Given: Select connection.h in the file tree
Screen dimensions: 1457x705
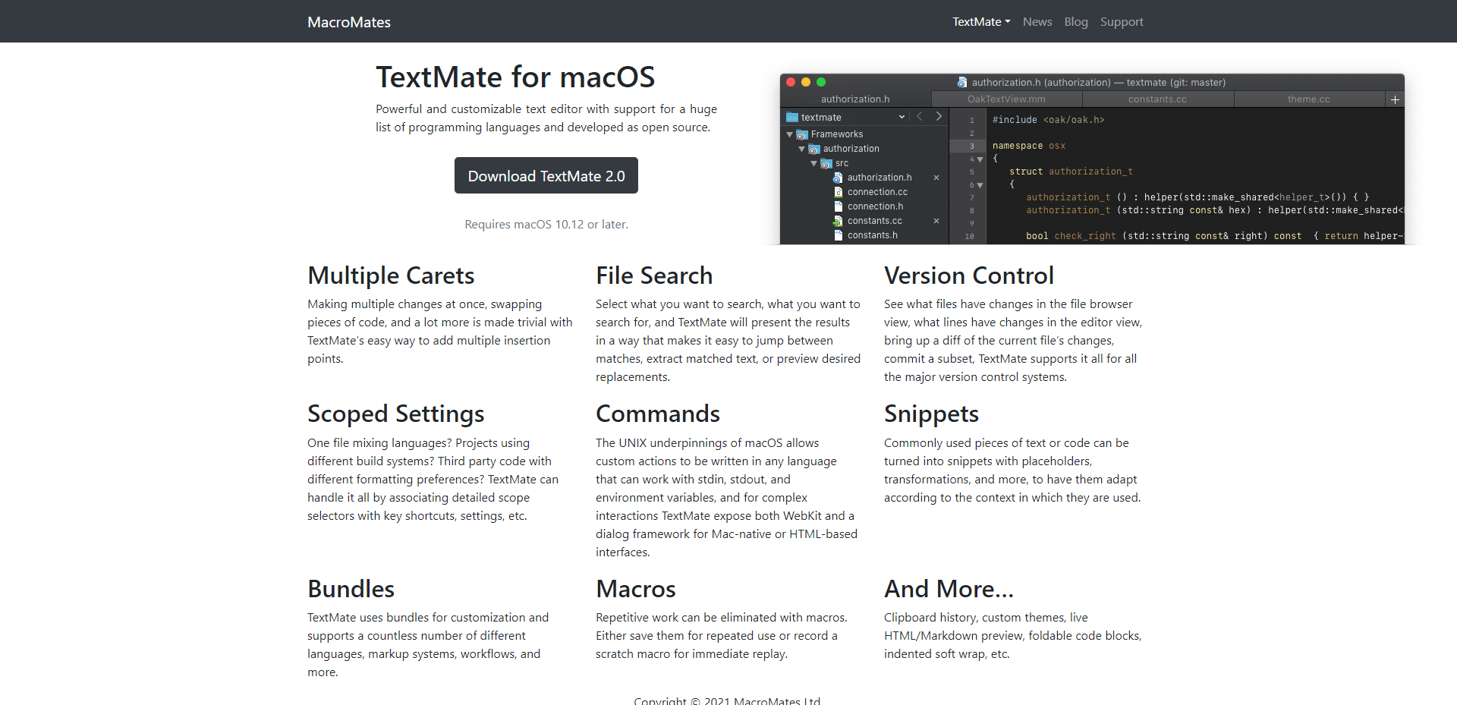Looking at the screenshot, I should (x=875, y=206).
